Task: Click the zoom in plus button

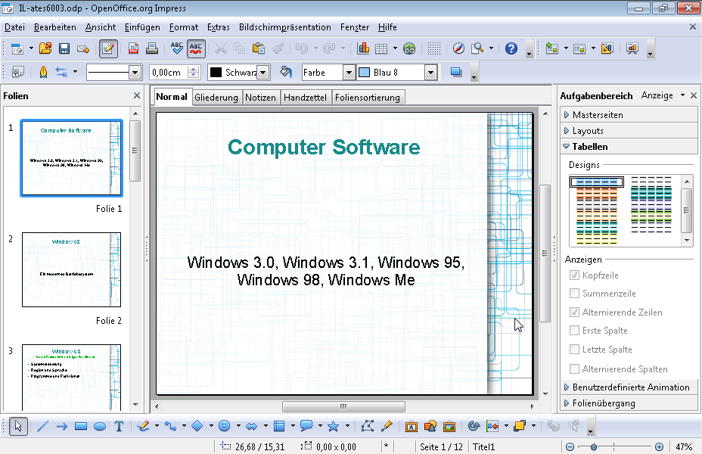Action: tap(659, 447)
